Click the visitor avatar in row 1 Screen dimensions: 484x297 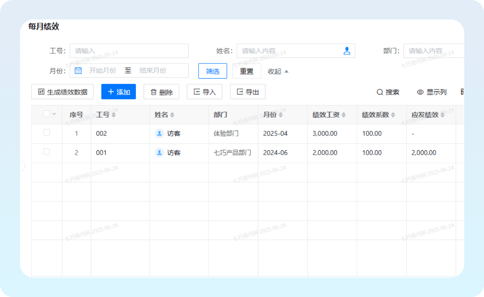[x=159, y=133]
